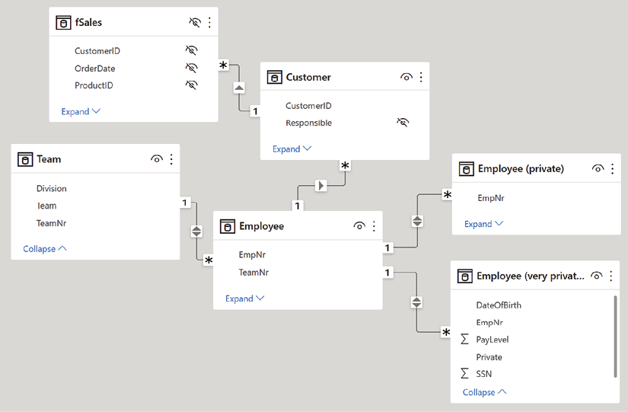Select the EmpNr field in Employee (private)
The image size is (628, 412).
point(491,198)
